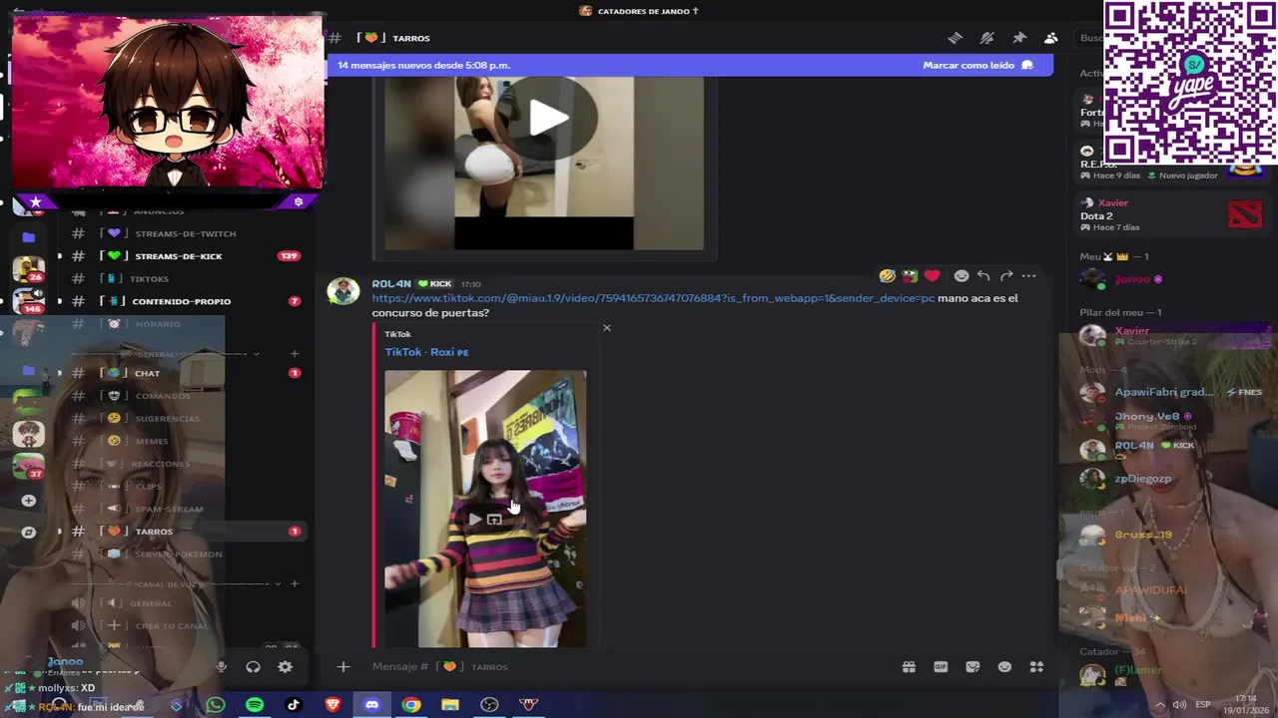
Task: Open Discover compass icon in sidebar
Action: tap(28, 532)
